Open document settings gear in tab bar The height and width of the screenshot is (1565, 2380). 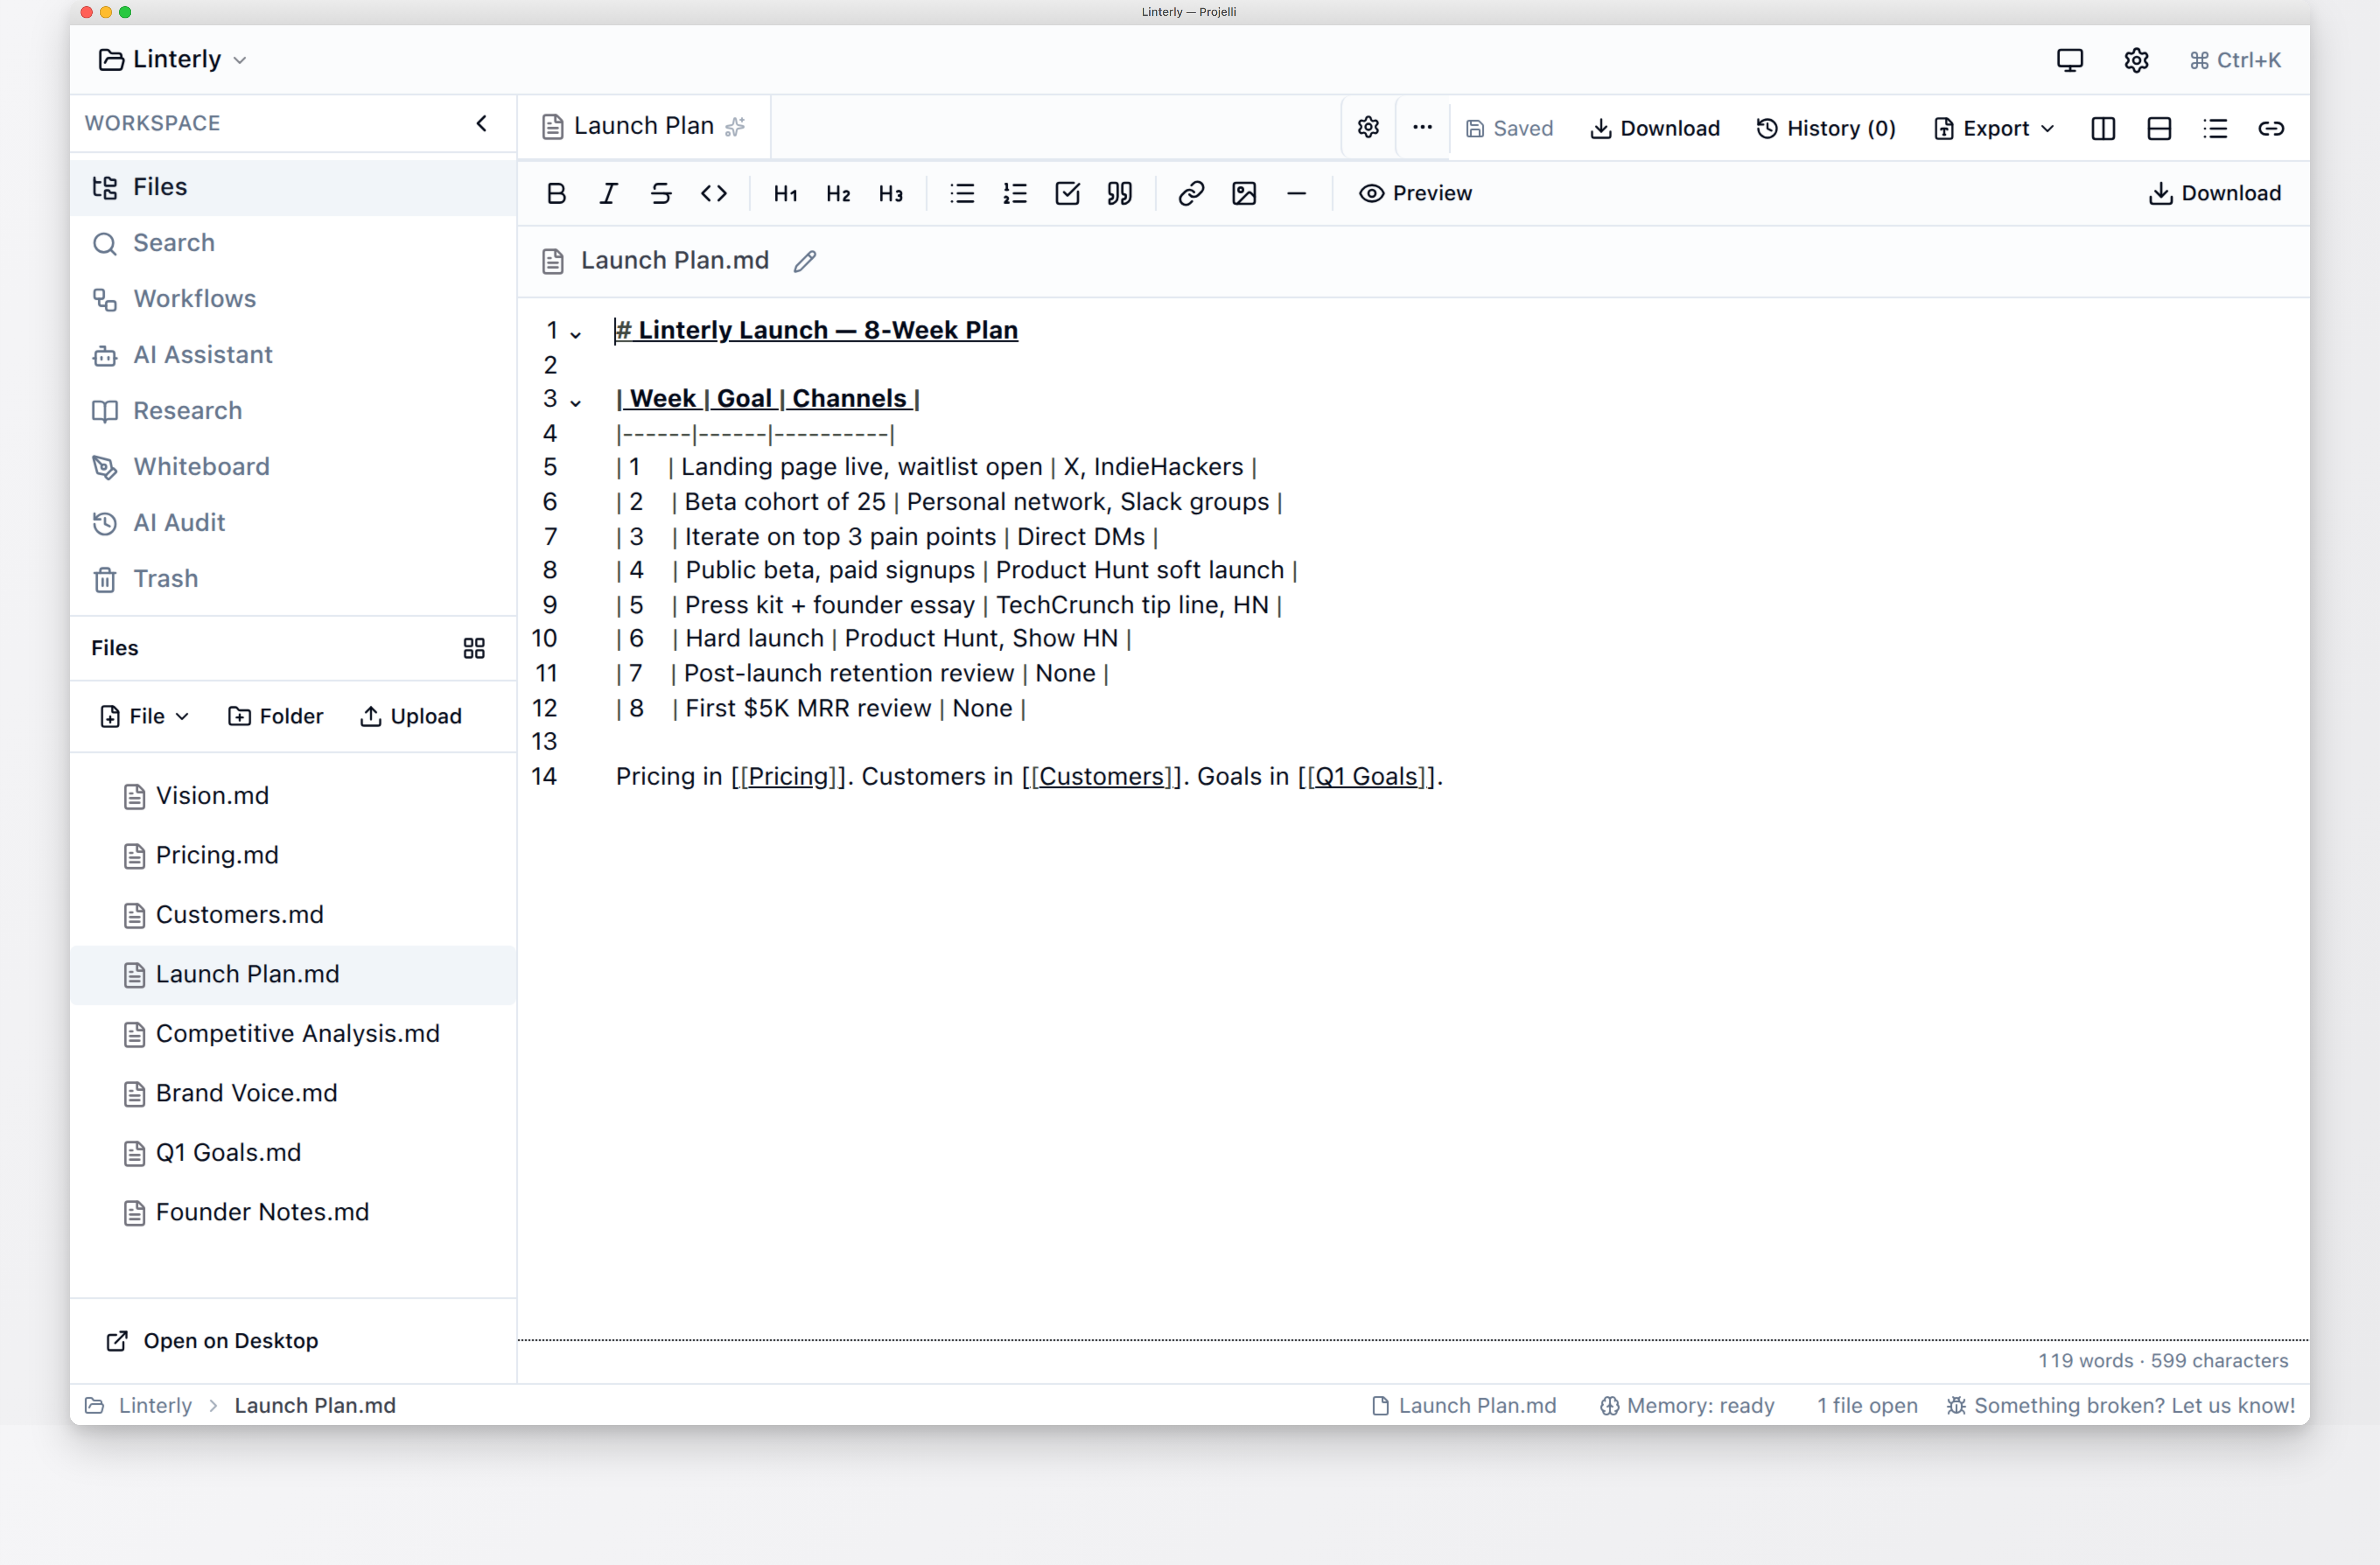click(x=1368, y=127)
